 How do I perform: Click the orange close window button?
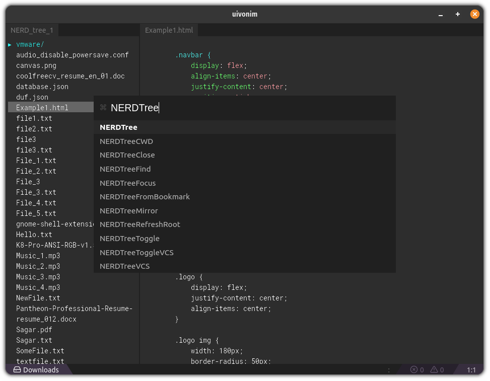click(x=474, y=15)
